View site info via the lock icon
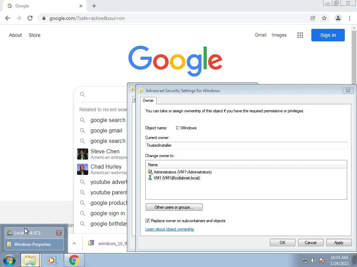 coord(44,18)
